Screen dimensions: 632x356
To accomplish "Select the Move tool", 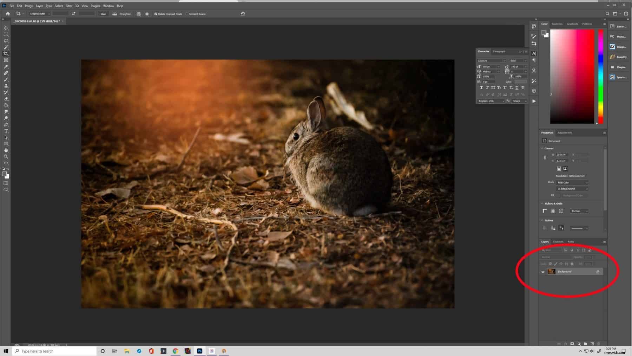I will [6, 28].
